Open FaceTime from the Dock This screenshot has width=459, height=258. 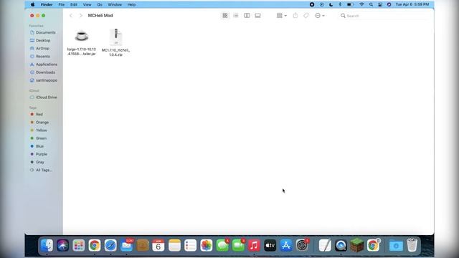point(238,245)
